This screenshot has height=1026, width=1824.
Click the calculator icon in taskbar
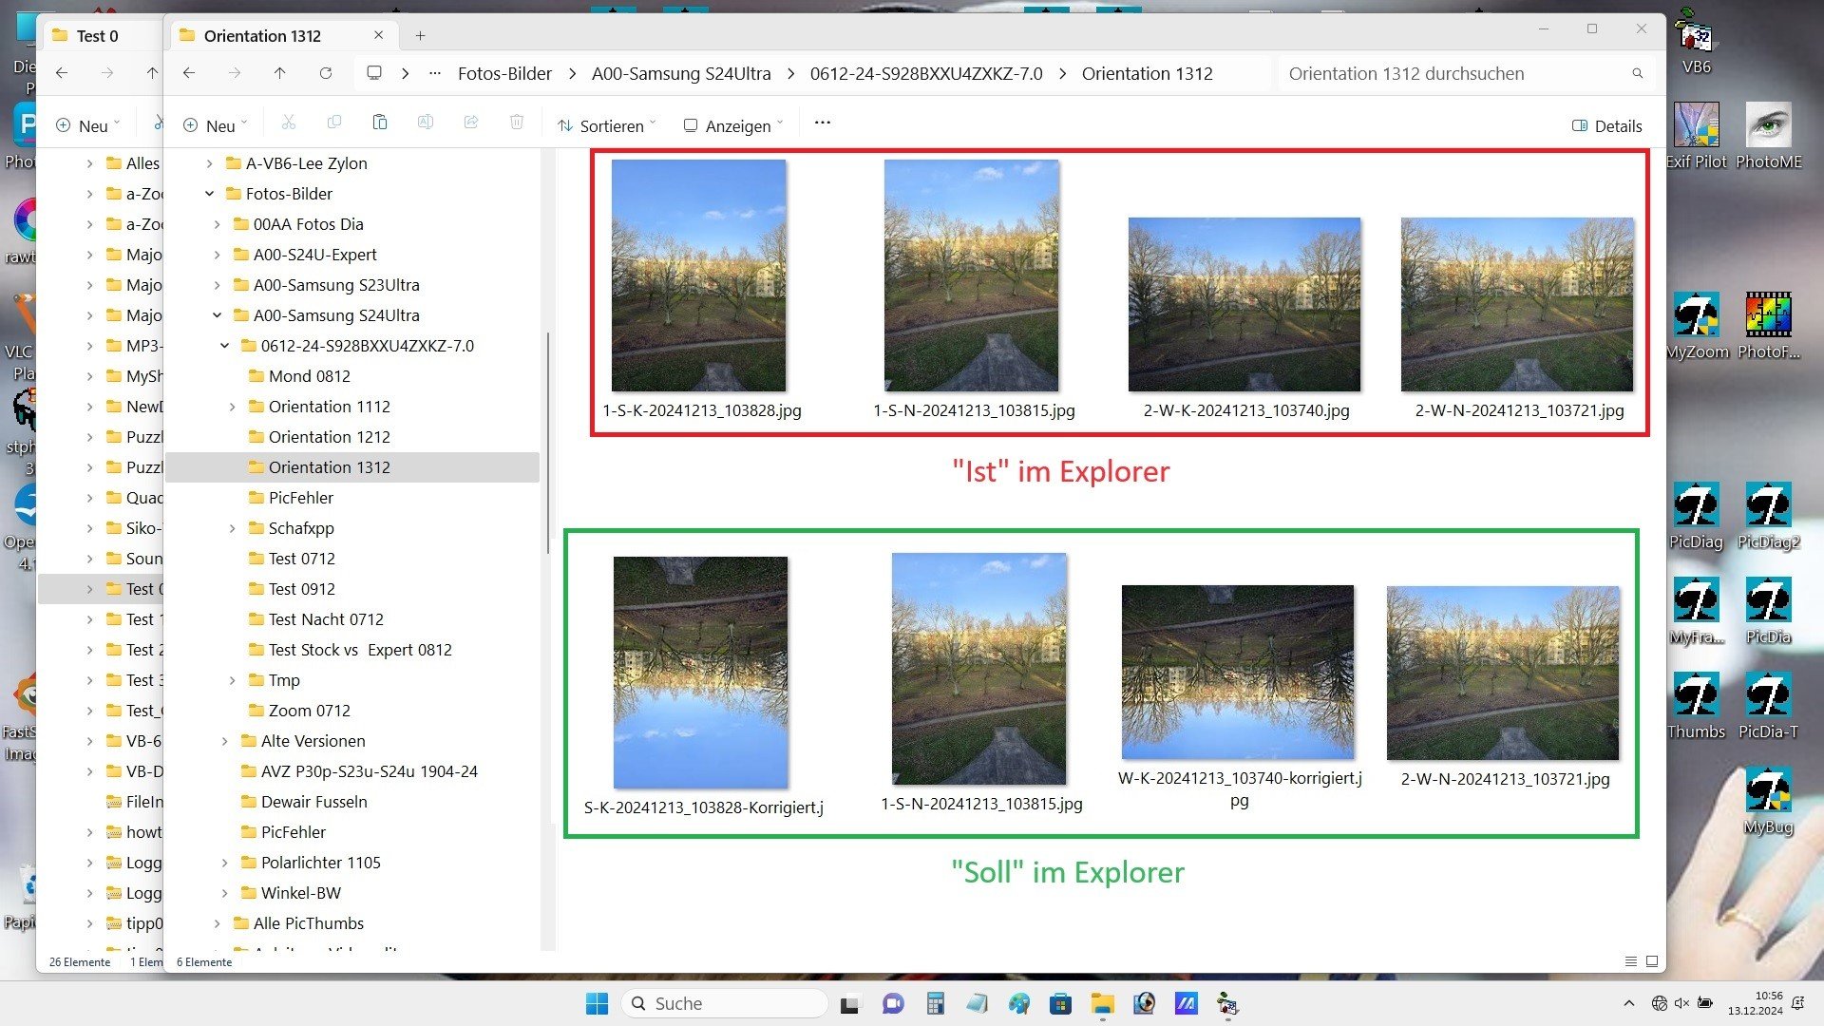936,1003
